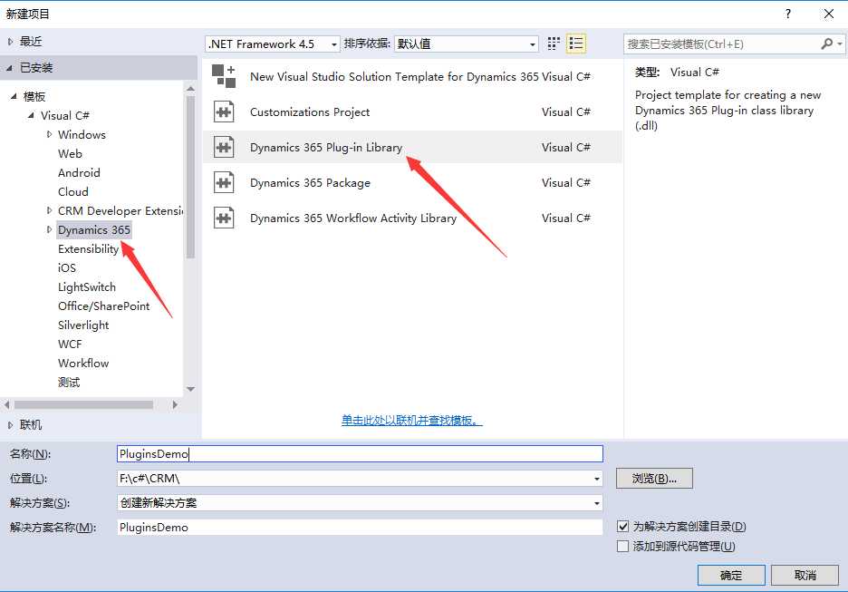Viewport: 848px width, 592px height.
Task: Select the LightSwitch category
Action: (x=87, y=286)
